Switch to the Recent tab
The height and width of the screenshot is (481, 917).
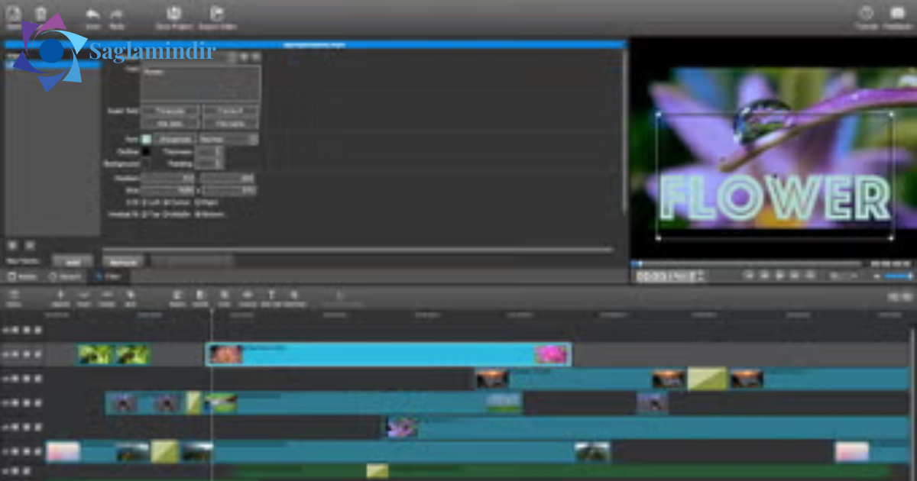(66, 276)
